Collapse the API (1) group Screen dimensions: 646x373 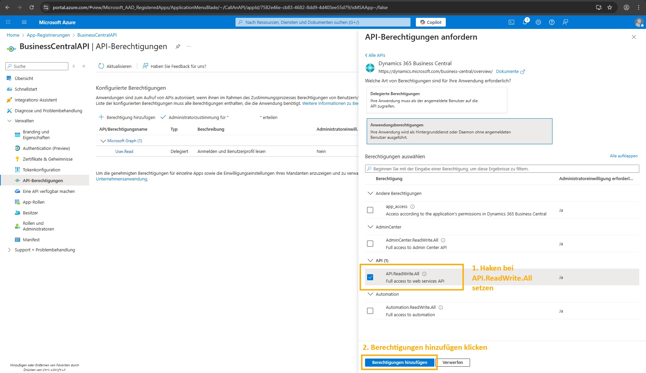pyautogui.click(x=370, y=260)
